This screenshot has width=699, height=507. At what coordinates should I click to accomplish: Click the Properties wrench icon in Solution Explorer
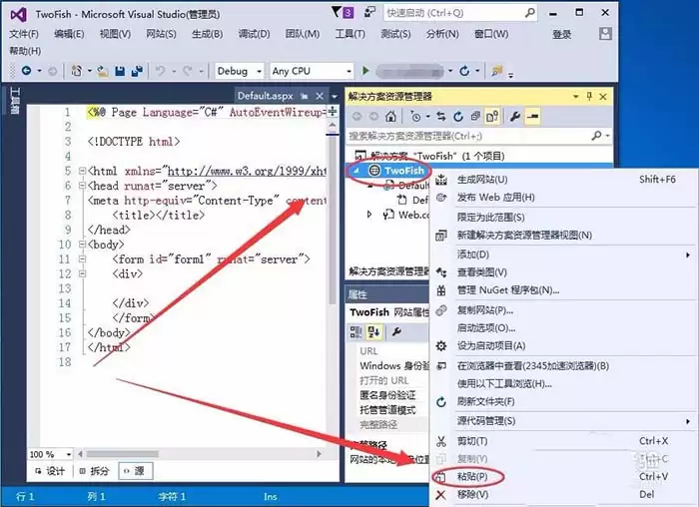click(x=515, y=117)
